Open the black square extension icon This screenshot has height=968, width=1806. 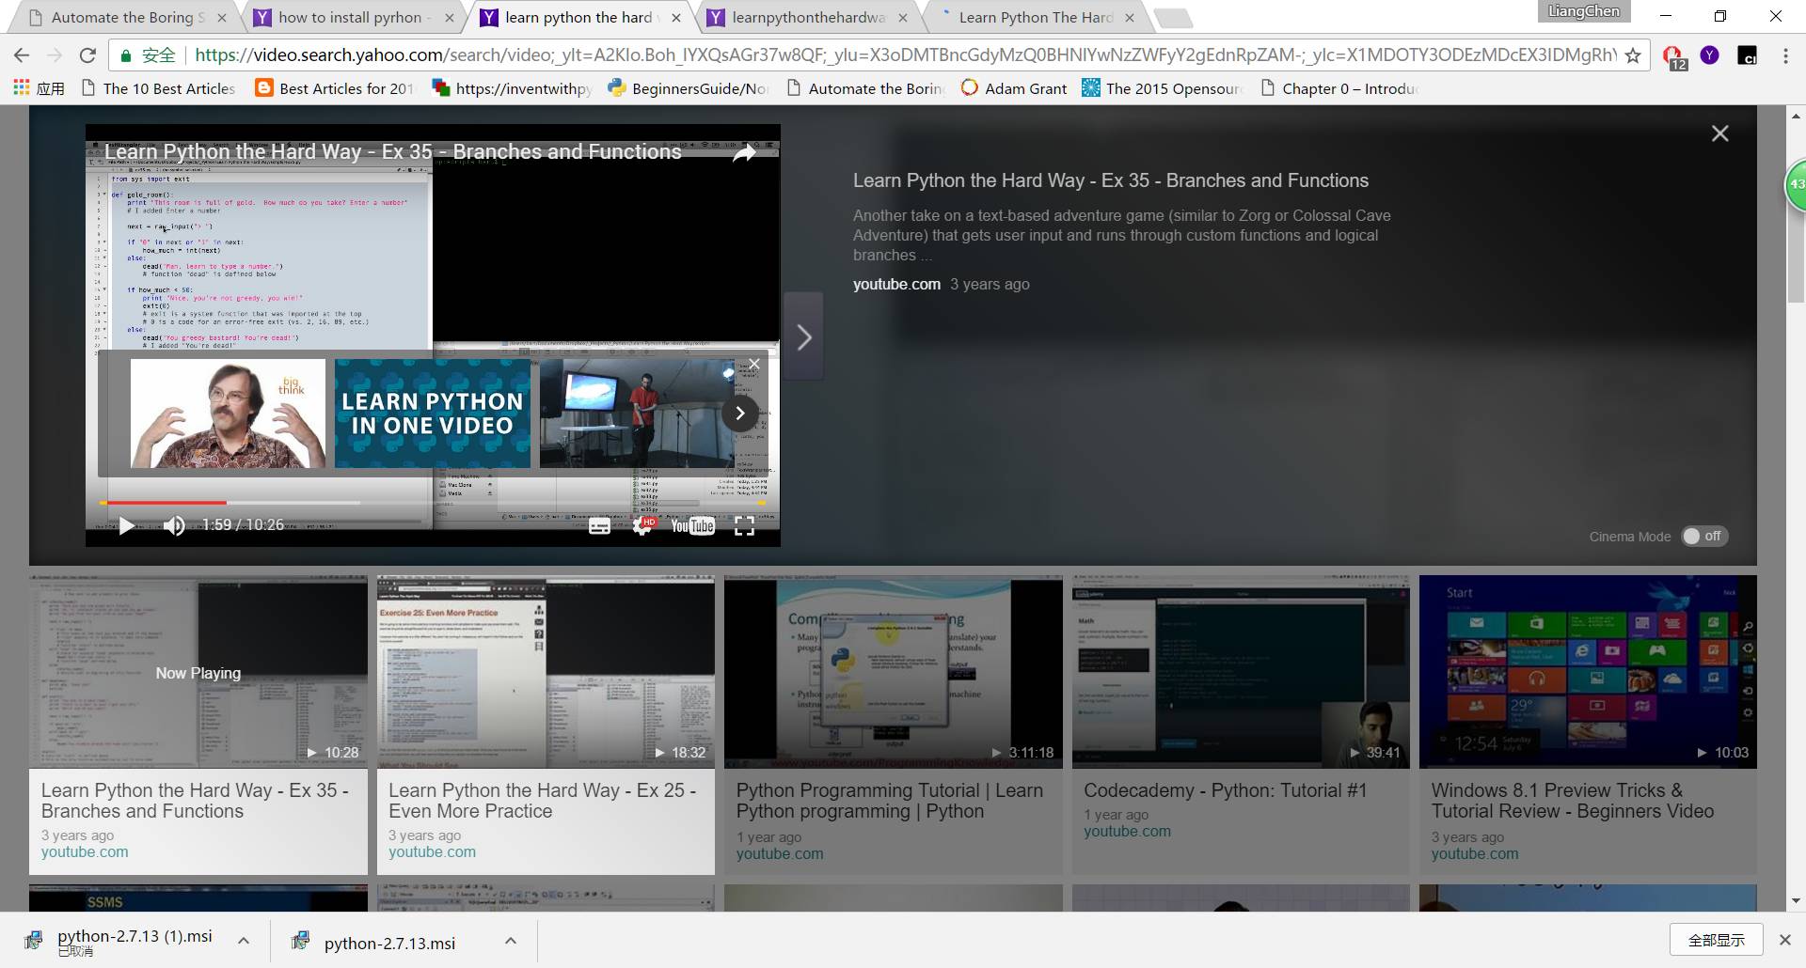tap(1747, 55)
